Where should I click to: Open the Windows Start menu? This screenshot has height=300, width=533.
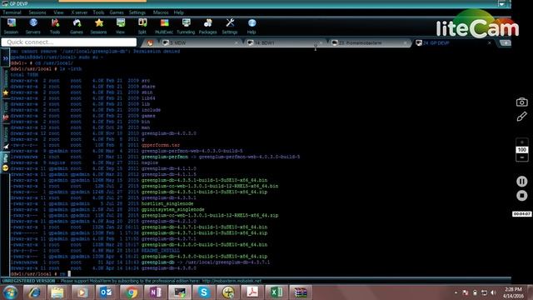(x=11, y=292)
